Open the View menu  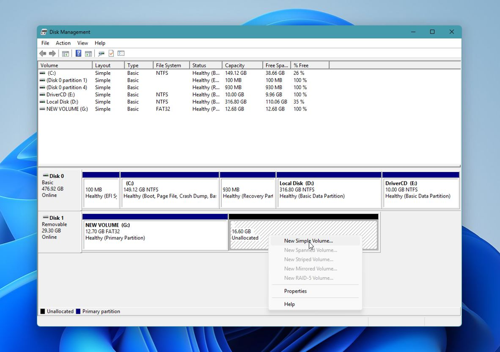click(82, 43)
